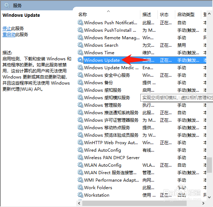Select Windows Time service name
213x207 pixels.
click(99, 52)
